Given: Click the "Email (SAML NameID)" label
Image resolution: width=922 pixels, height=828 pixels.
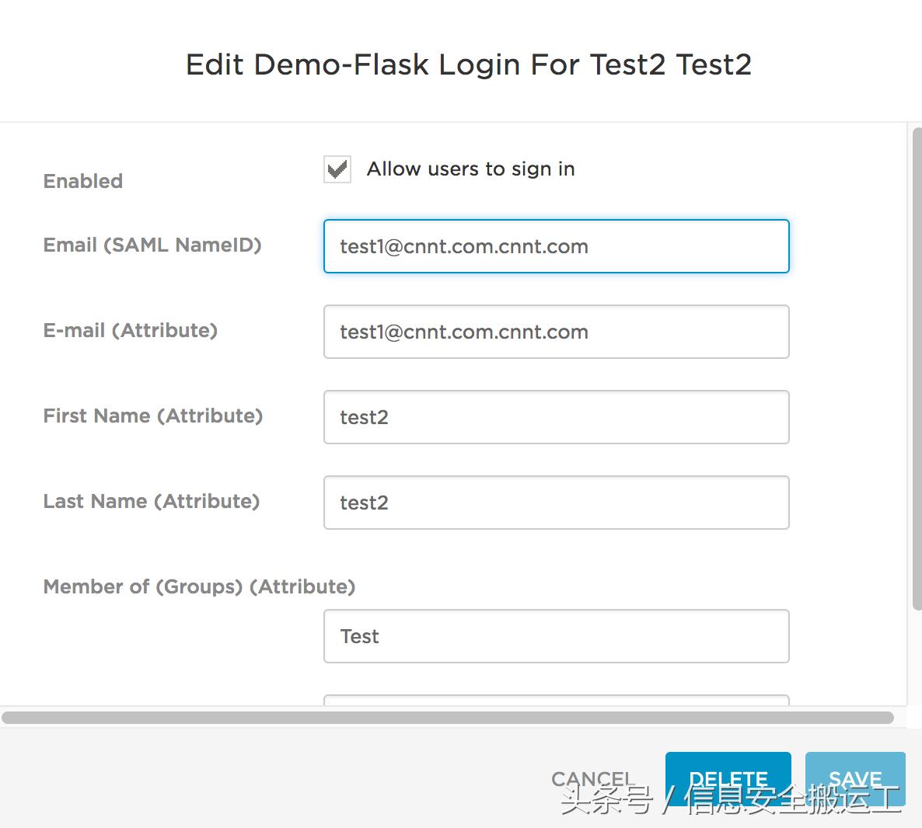Looking at the screenshot, I should [x=152, y=245].
